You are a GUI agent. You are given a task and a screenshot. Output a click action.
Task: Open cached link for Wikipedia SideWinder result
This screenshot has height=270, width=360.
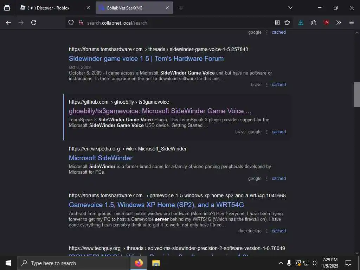click(x=279, y=178)
